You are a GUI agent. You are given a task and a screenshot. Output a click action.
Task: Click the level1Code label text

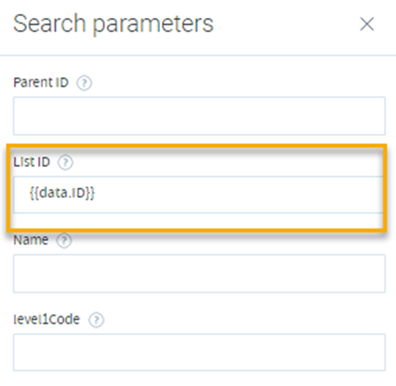pyautogui.click(x=47, y=319)
